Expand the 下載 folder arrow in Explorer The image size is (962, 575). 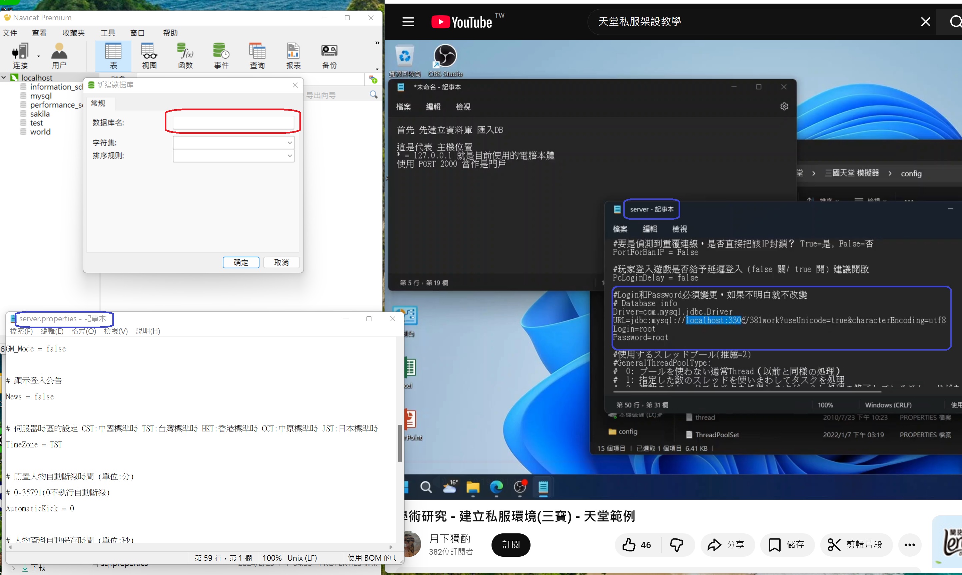[x=14, y=568]
